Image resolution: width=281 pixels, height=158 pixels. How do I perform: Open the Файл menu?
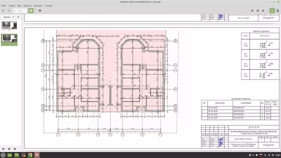4,5
